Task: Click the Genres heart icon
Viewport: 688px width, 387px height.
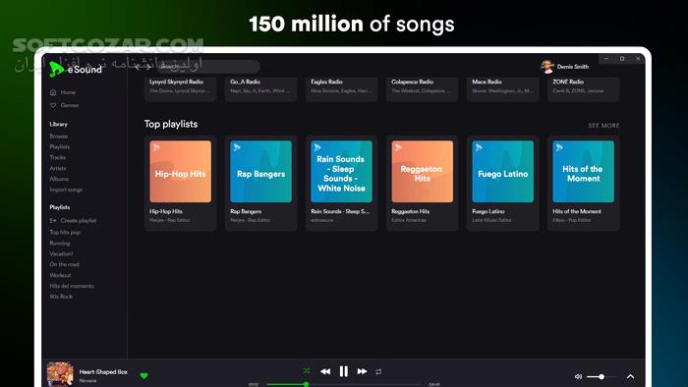Action: [x=53, y=105]
